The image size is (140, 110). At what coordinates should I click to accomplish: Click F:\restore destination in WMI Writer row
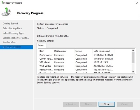(x=59, y=66)
